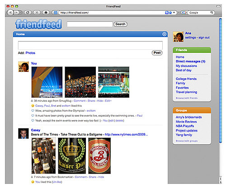
Task: Open the Kaiser Pils beer image
Action: [72, 156]
